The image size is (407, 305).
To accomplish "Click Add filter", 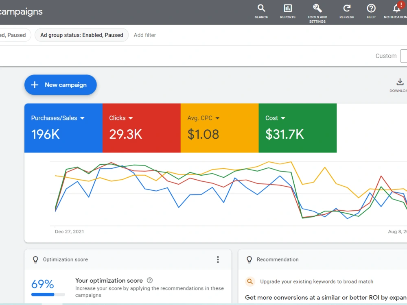I will pos(145,35).
